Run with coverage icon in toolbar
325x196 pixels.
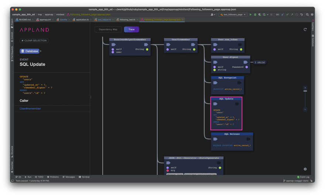(x=260, y=14)
